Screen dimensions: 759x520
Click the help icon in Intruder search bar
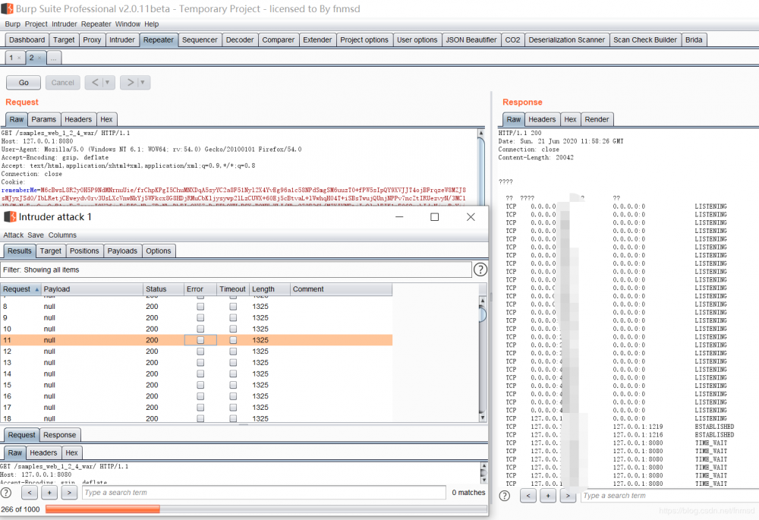6,493
